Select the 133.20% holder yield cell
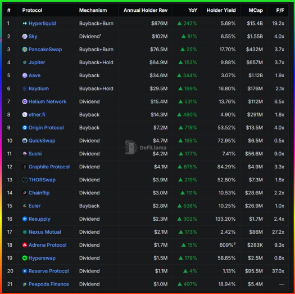 (x=225, y=219)
